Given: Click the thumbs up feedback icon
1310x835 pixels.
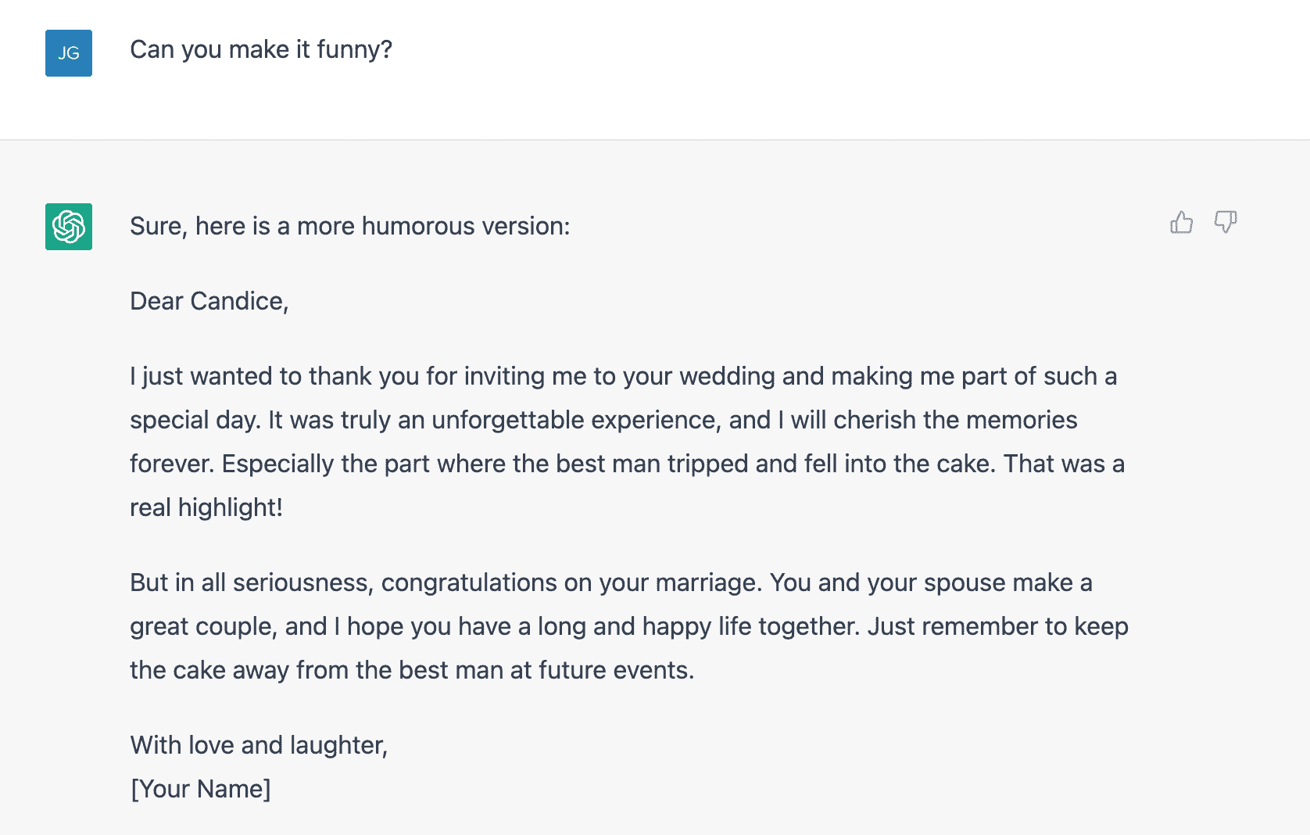Looking at the screenshot, I should click(x=1181, y=223).
